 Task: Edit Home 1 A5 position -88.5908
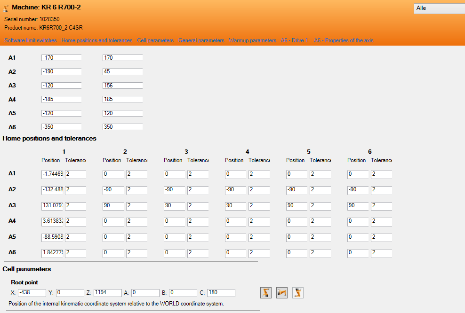(52, 237)
